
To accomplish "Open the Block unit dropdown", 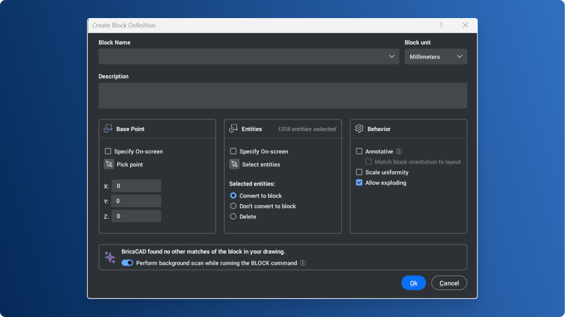I will 459,57.
